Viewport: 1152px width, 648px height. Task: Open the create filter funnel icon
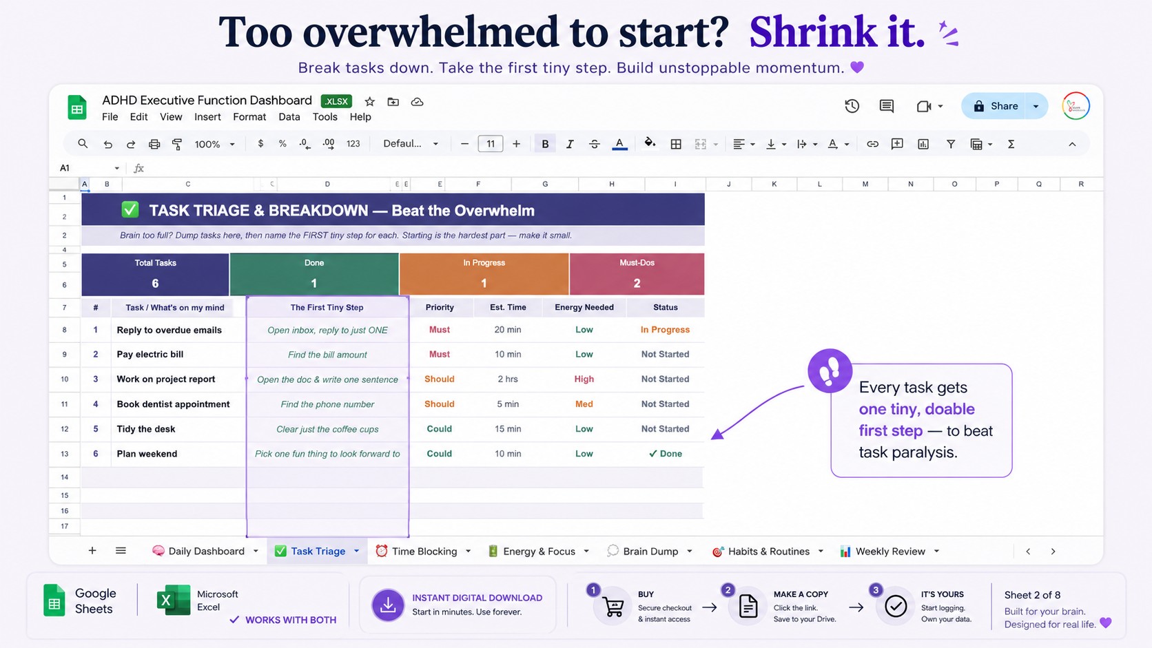pyautogui.click(x=951, y=144)
